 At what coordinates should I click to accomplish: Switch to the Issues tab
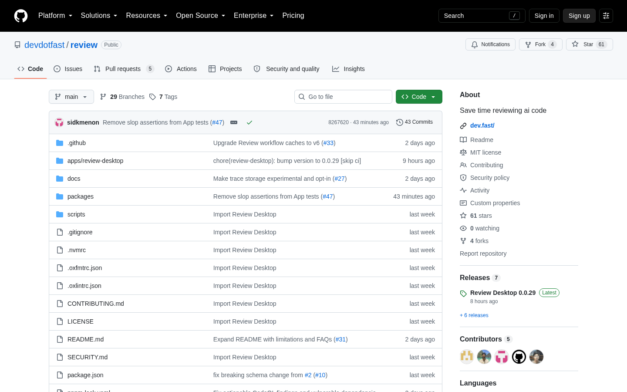(x=68, y=69)
